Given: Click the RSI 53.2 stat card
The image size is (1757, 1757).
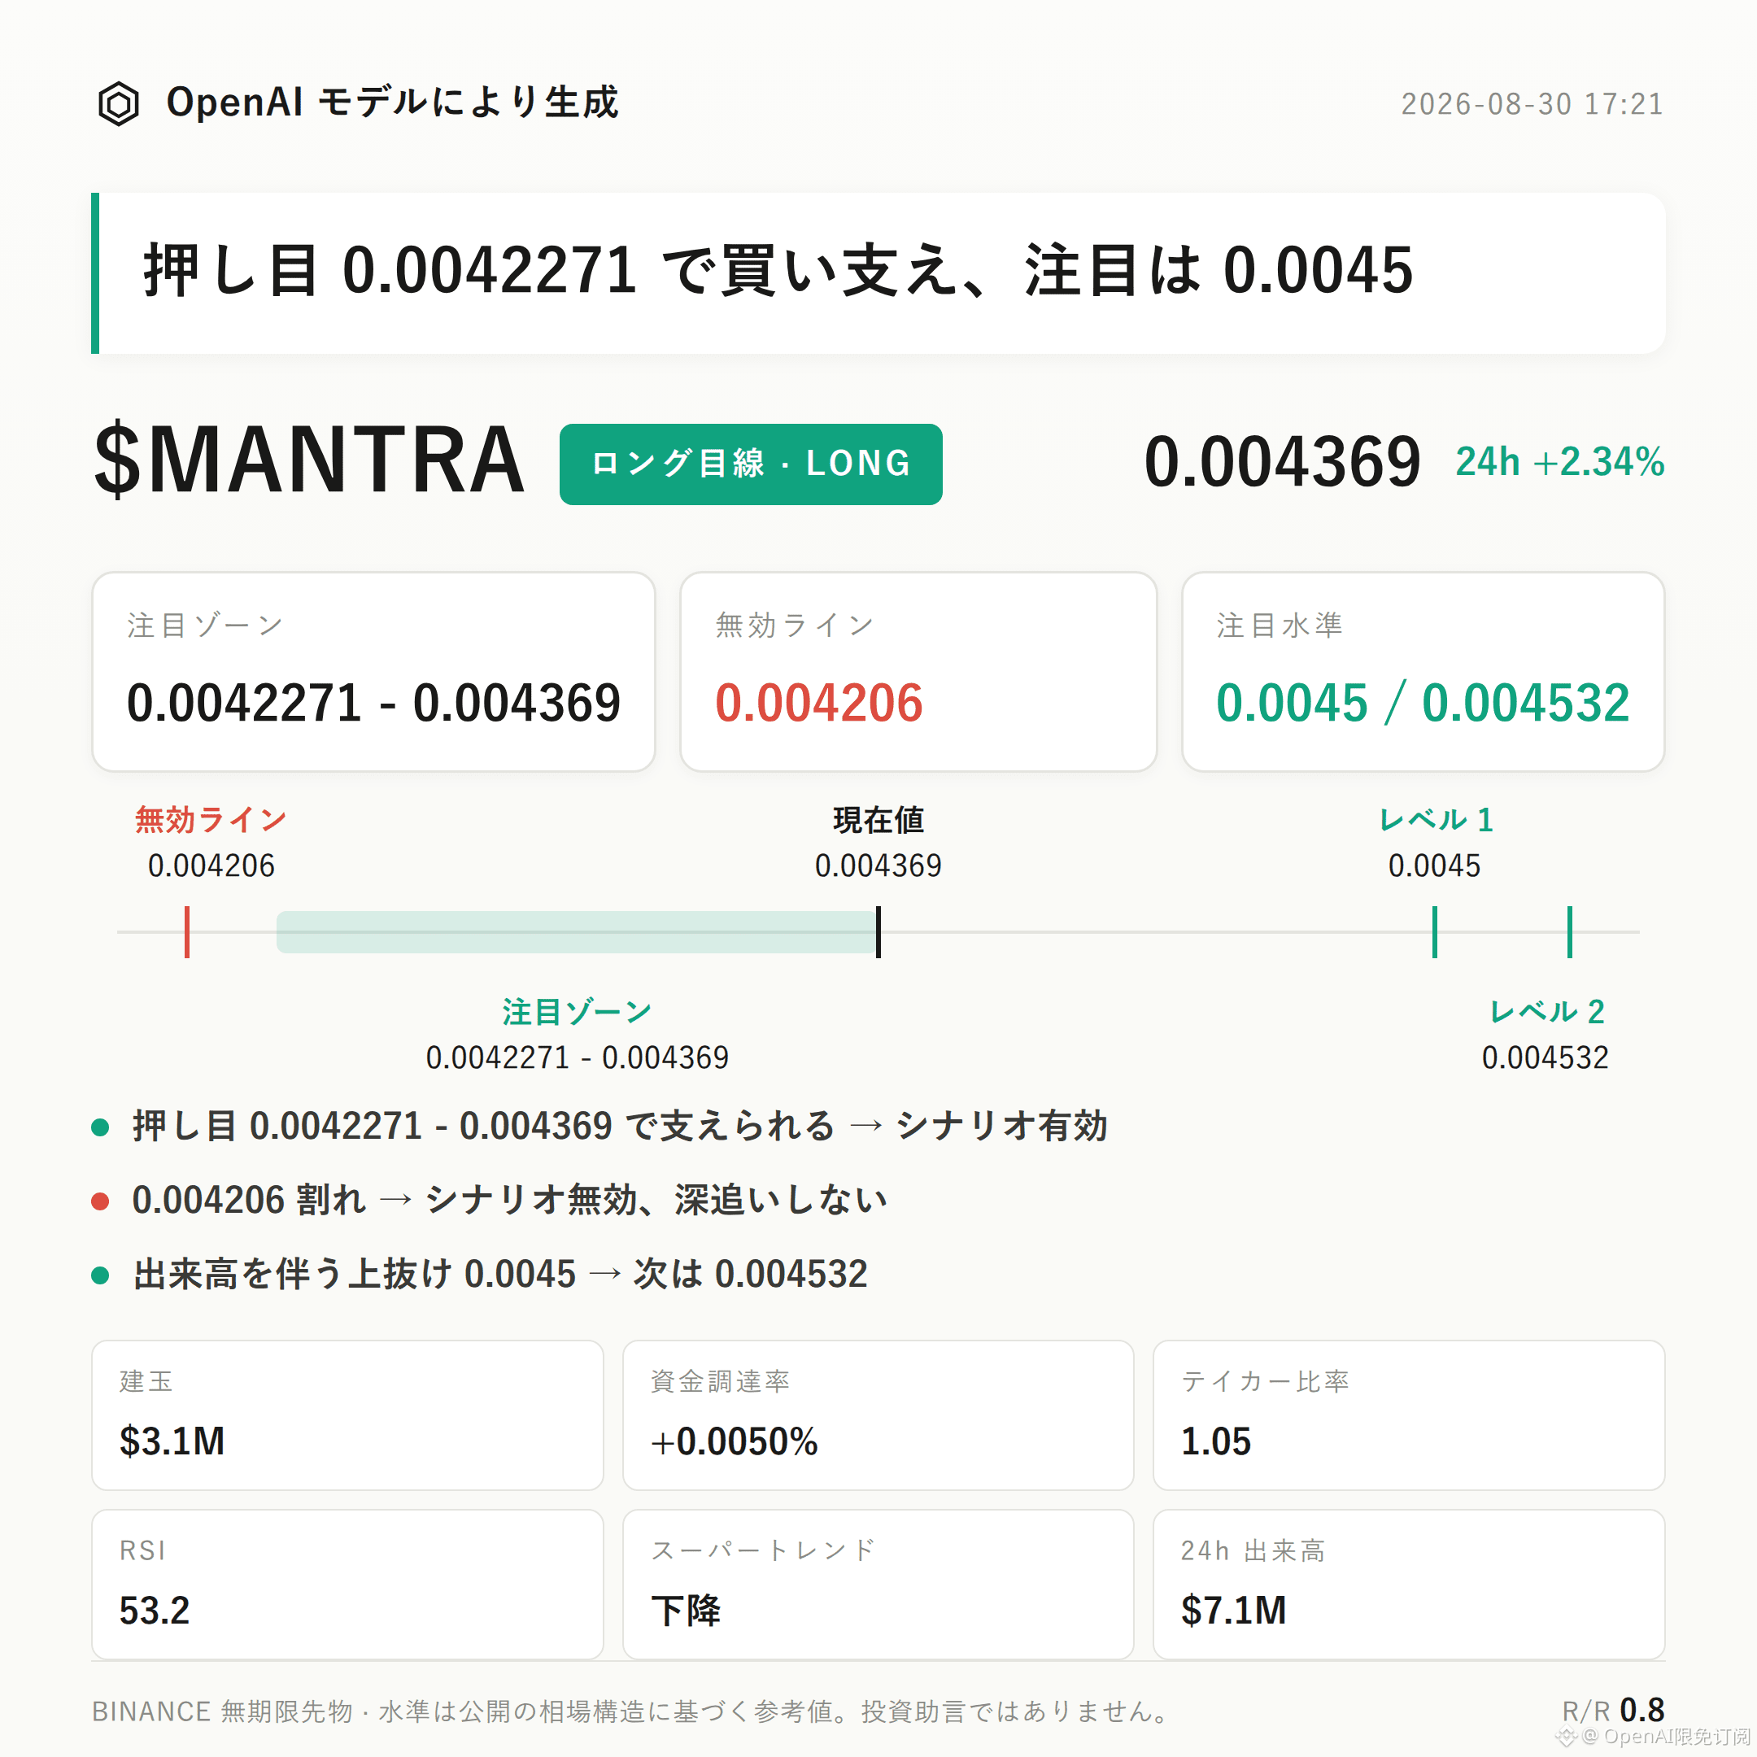Looking at the screenshot, I should click(347, 1585).
